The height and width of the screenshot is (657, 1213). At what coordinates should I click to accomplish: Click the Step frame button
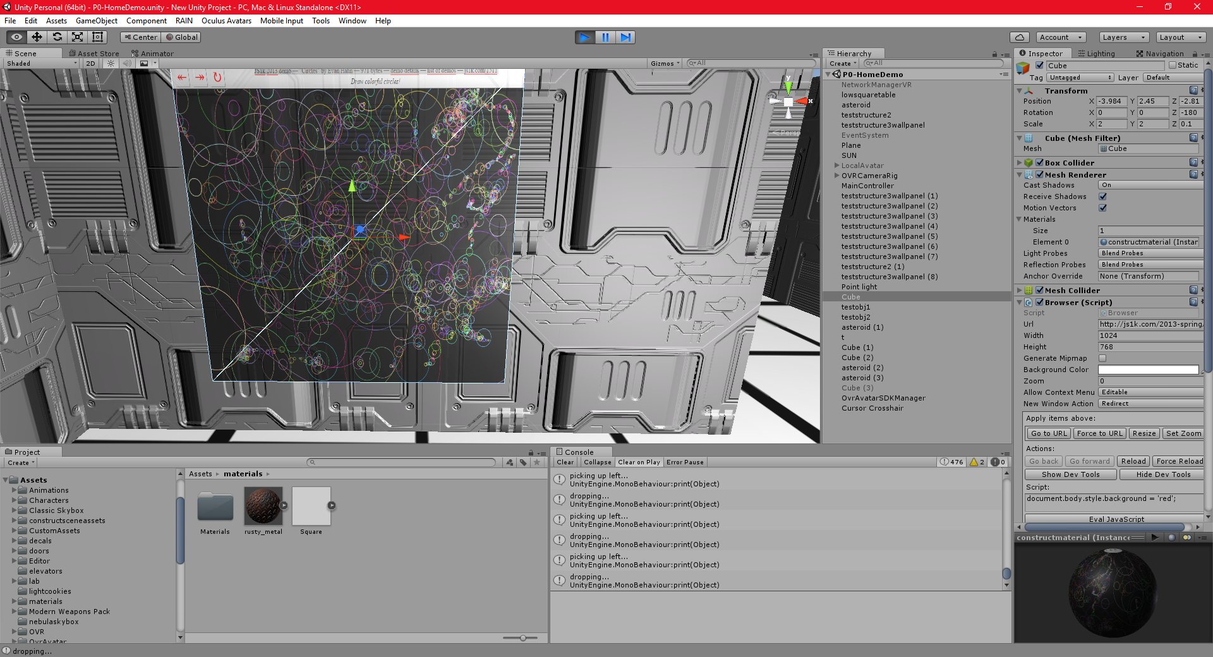click(625, 37)
